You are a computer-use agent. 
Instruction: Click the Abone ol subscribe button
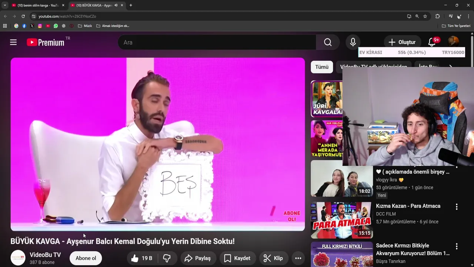pos(86,258)
